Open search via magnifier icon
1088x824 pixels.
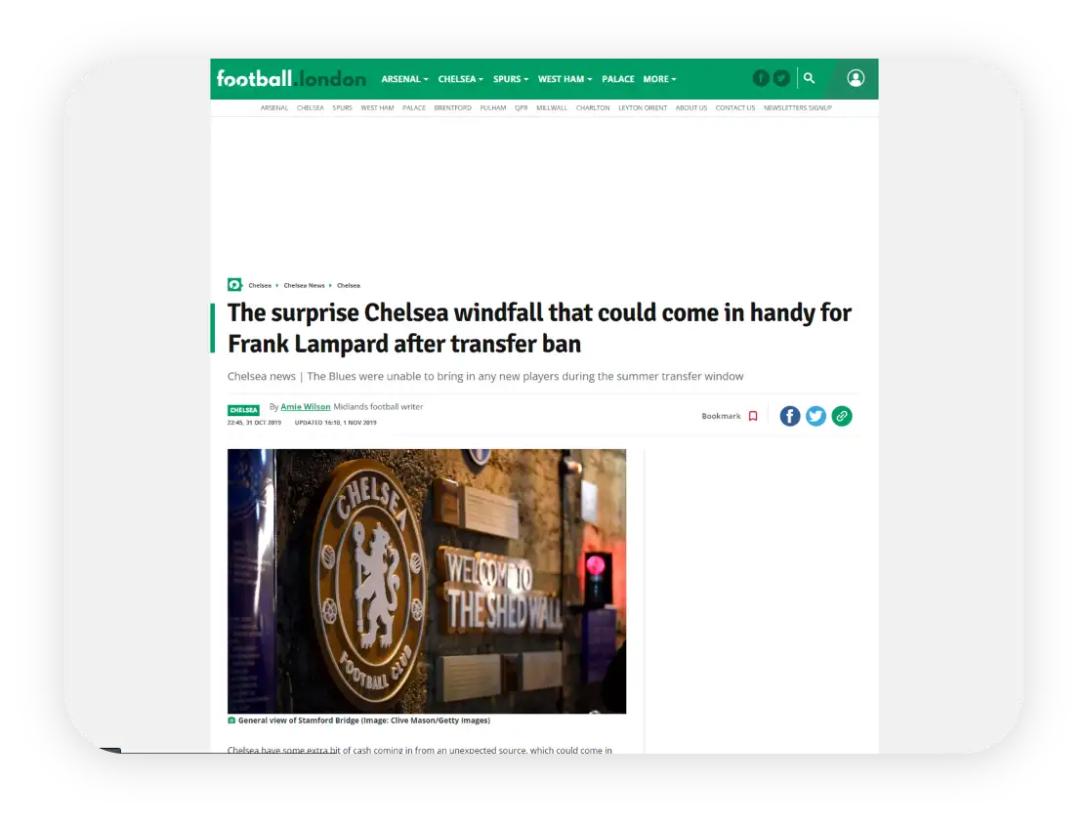(x=809, y=78)
